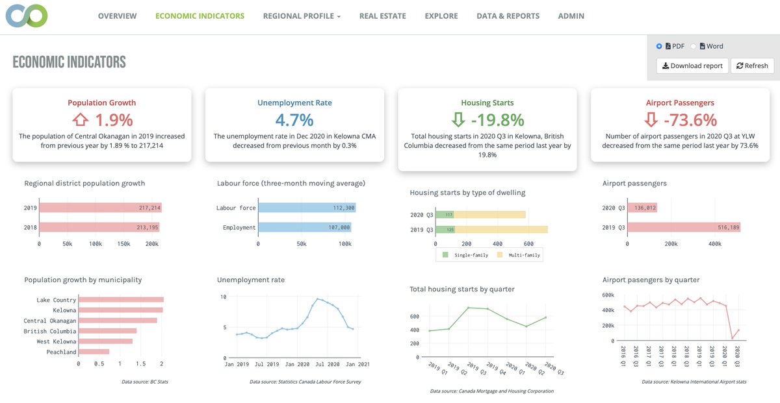The image size is (780, 403).
Task: Click 'Data source: Statistics Canada Labour Force Survey'
Action: click(305, 382)
